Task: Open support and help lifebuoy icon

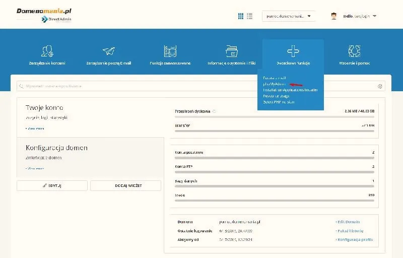Action: pyautogui.click(x=355, y=51)
